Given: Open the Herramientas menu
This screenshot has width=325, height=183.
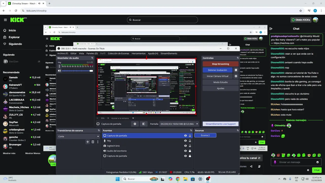Looking at the screenshot, I should 139,53.
